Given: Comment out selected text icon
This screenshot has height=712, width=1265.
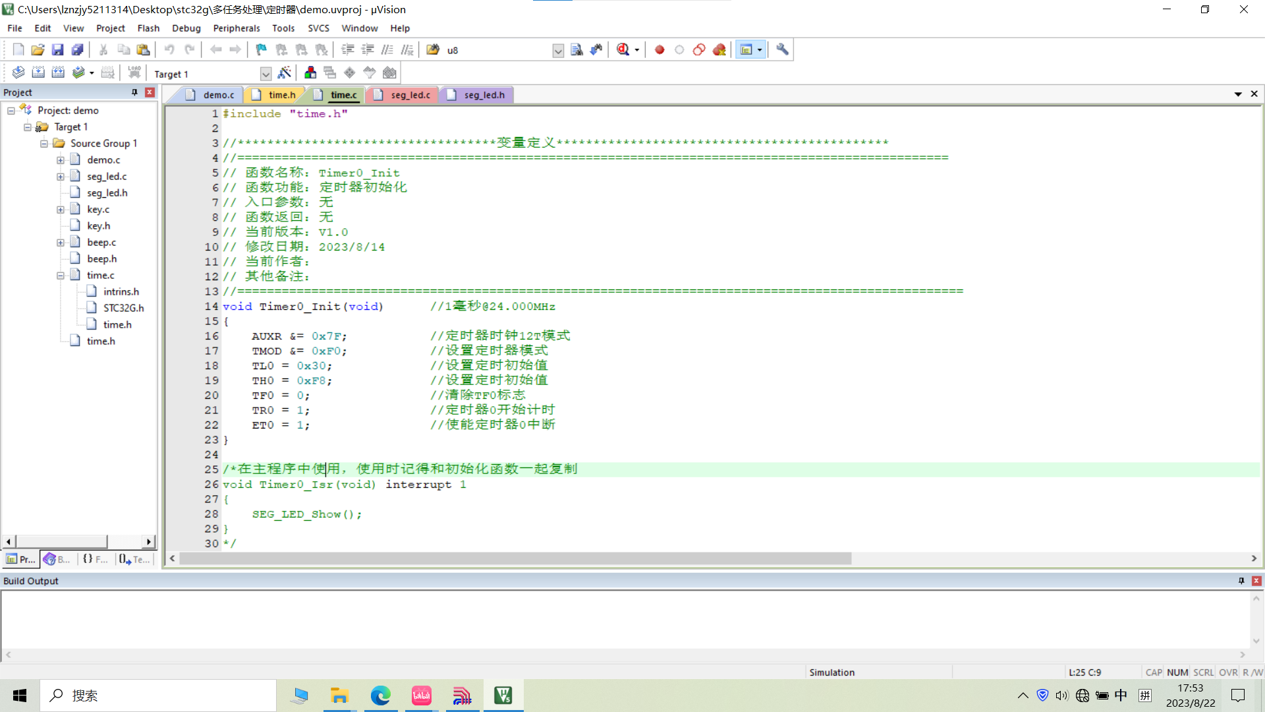Looking at the screenshot, I should point(387,49).
